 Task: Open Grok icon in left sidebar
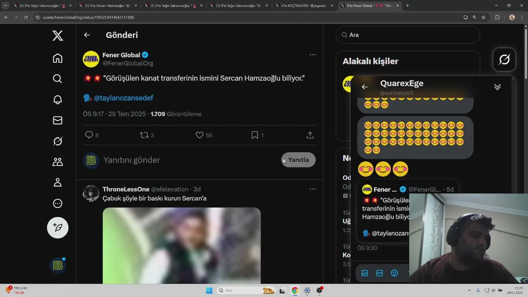[x=58, y=141]
